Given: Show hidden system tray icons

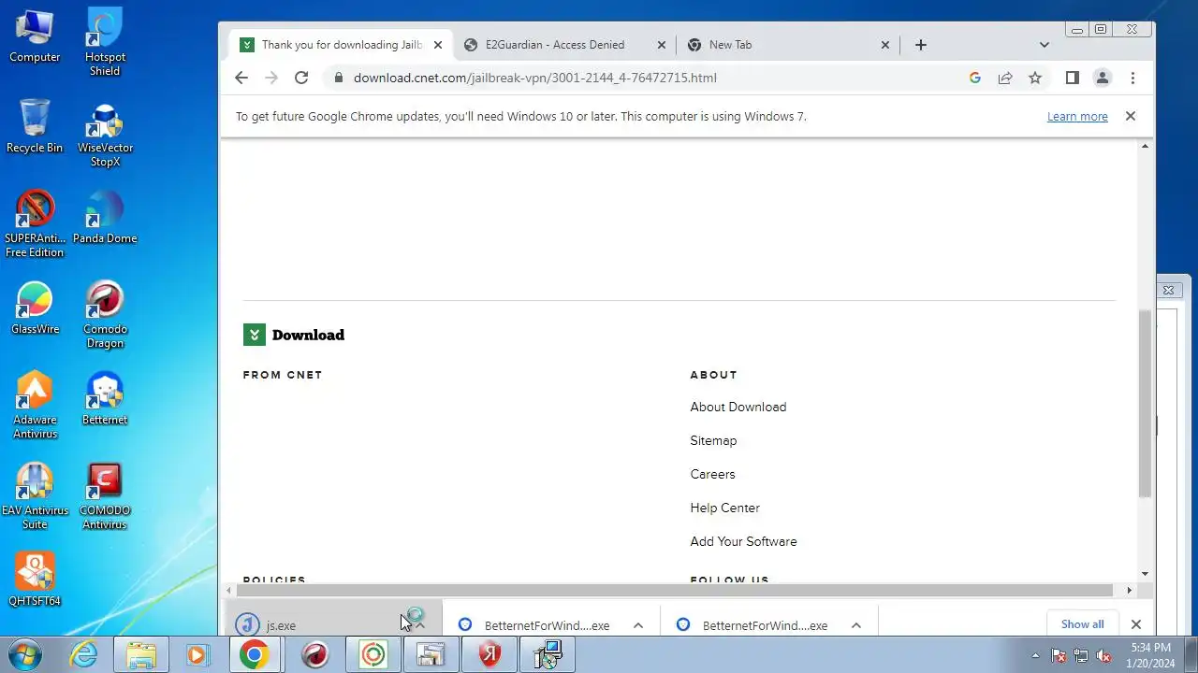Looking at the screenshot, I should (1035, 655).
